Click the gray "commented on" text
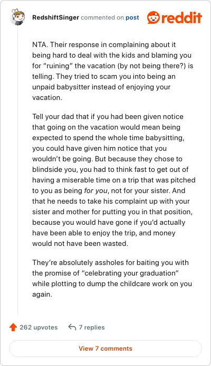The height and width of the screenshot is (366, 211). coord(102,17)
